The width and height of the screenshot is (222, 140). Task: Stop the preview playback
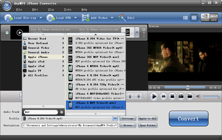pos(172,96)
